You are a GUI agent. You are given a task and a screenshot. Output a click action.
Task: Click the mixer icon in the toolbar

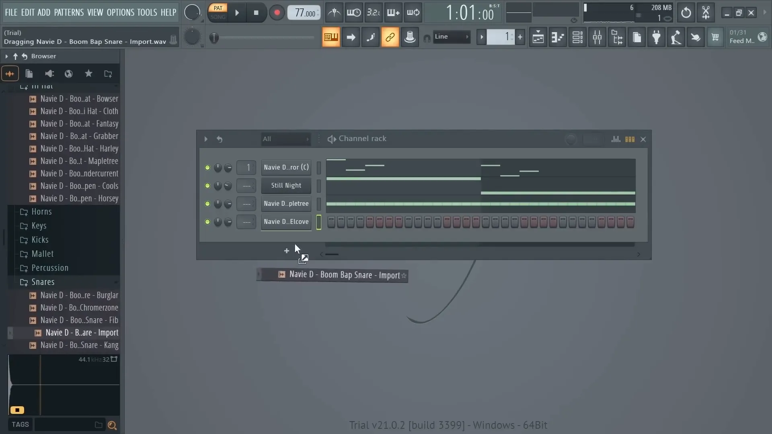[597, 37]
